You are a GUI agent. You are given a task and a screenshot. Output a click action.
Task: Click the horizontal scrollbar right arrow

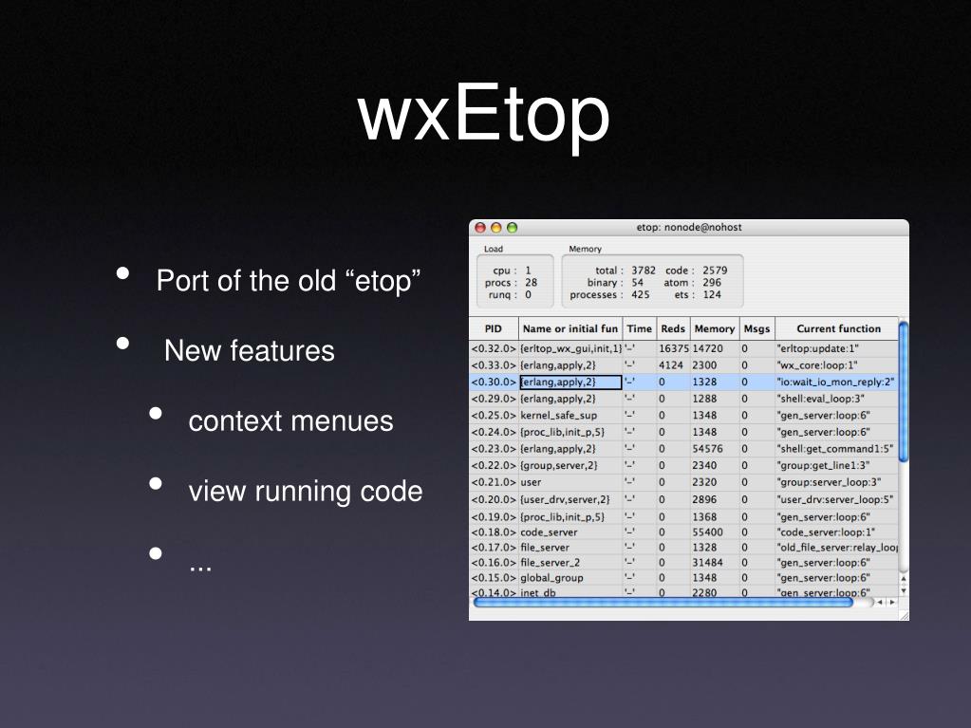click(890, 602)
